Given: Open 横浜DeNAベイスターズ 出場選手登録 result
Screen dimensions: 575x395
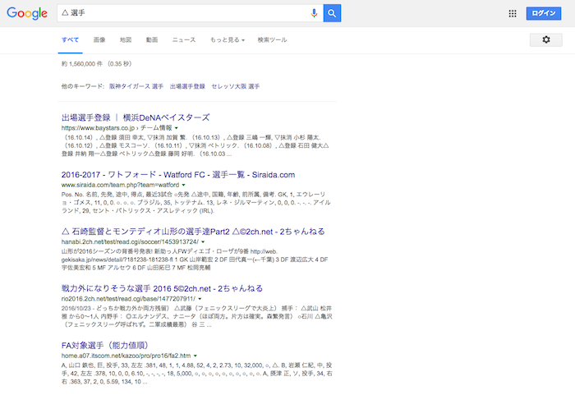Looking at the screenshot, I should point(136,117).
